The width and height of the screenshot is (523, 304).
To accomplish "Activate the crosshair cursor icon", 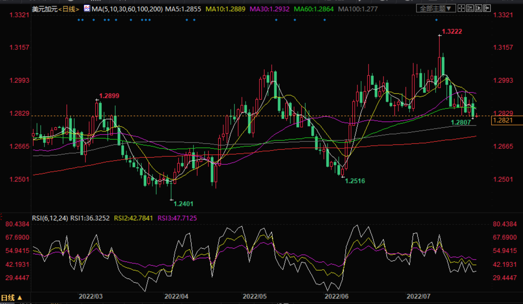I will pos(461,9).
